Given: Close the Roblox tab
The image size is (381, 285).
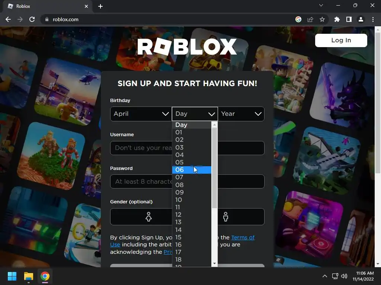Looking at the screenshot, I should pyautogui.click(x=86, y=6).
